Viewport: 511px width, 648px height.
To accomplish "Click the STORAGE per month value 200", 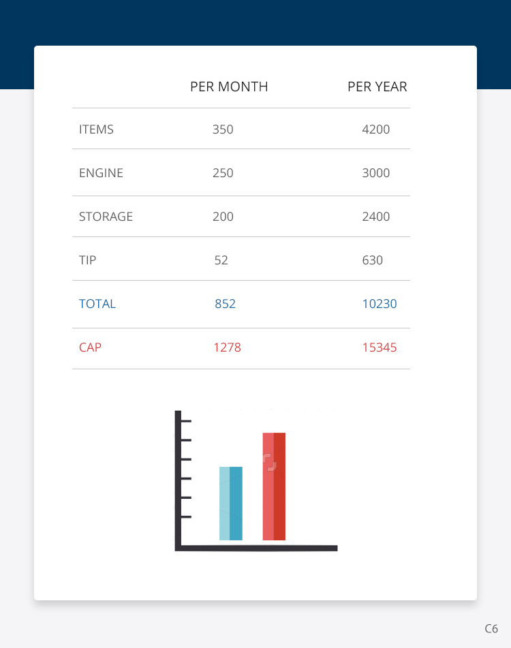I will (x=223, y=217).
